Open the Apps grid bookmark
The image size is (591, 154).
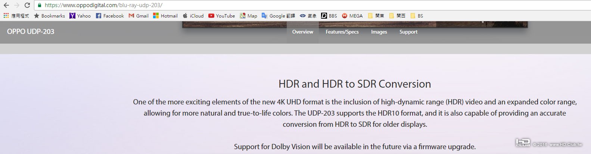click(16, 16)
